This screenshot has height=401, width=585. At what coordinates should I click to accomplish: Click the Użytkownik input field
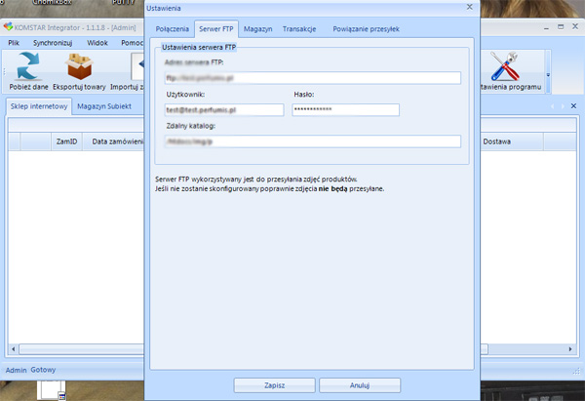click(224, 110)
